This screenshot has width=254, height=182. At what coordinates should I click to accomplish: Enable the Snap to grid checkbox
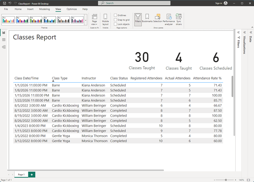click(115, 20)
